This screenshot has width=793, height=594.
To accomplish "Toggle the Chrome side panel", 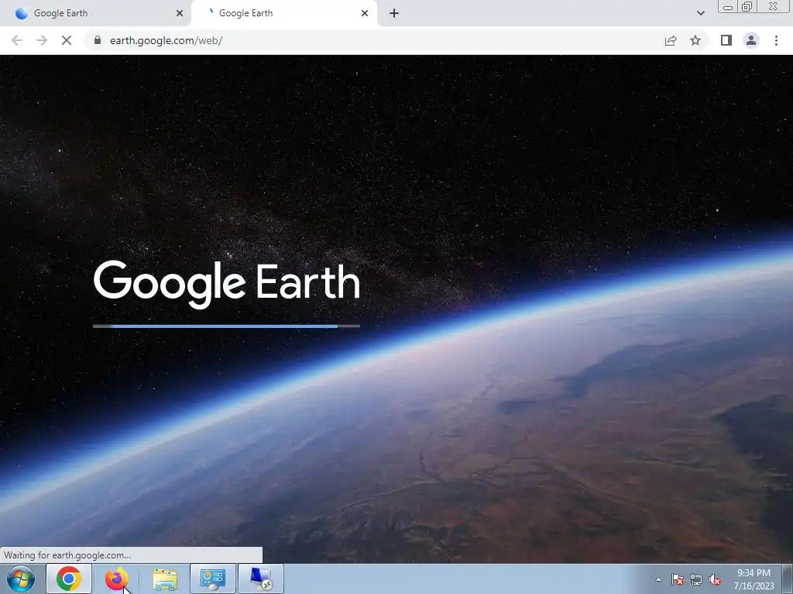I will [x=726, y=40].
